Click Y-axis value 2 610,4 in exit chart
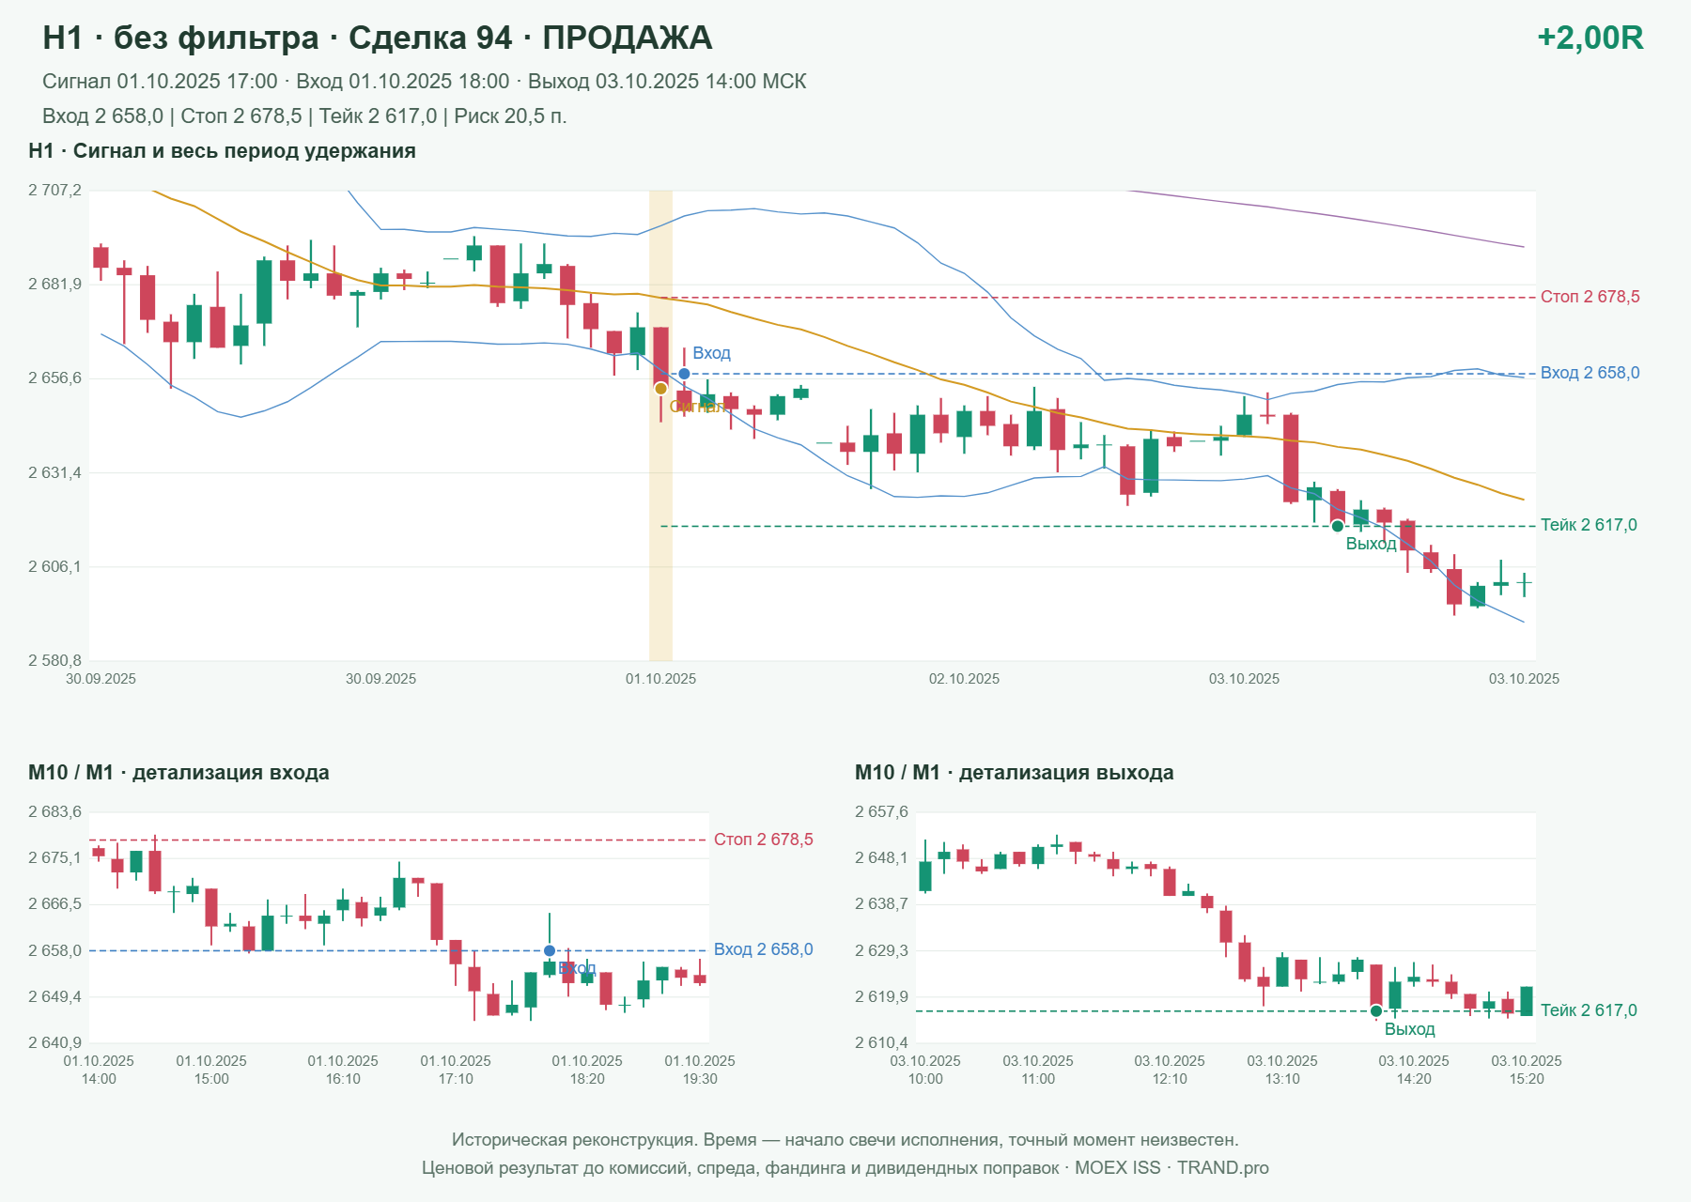This screenshot has height=1202, width=1691. (x=881, y=1042)
